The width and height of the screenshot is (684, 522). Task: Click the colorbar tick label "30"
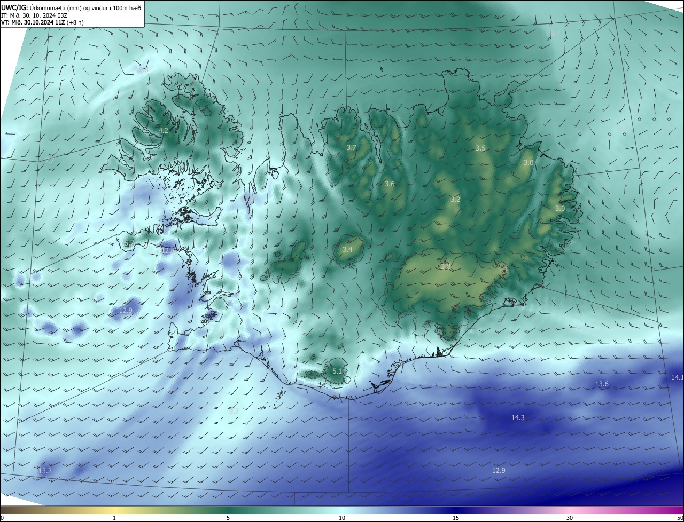[570, 518]
